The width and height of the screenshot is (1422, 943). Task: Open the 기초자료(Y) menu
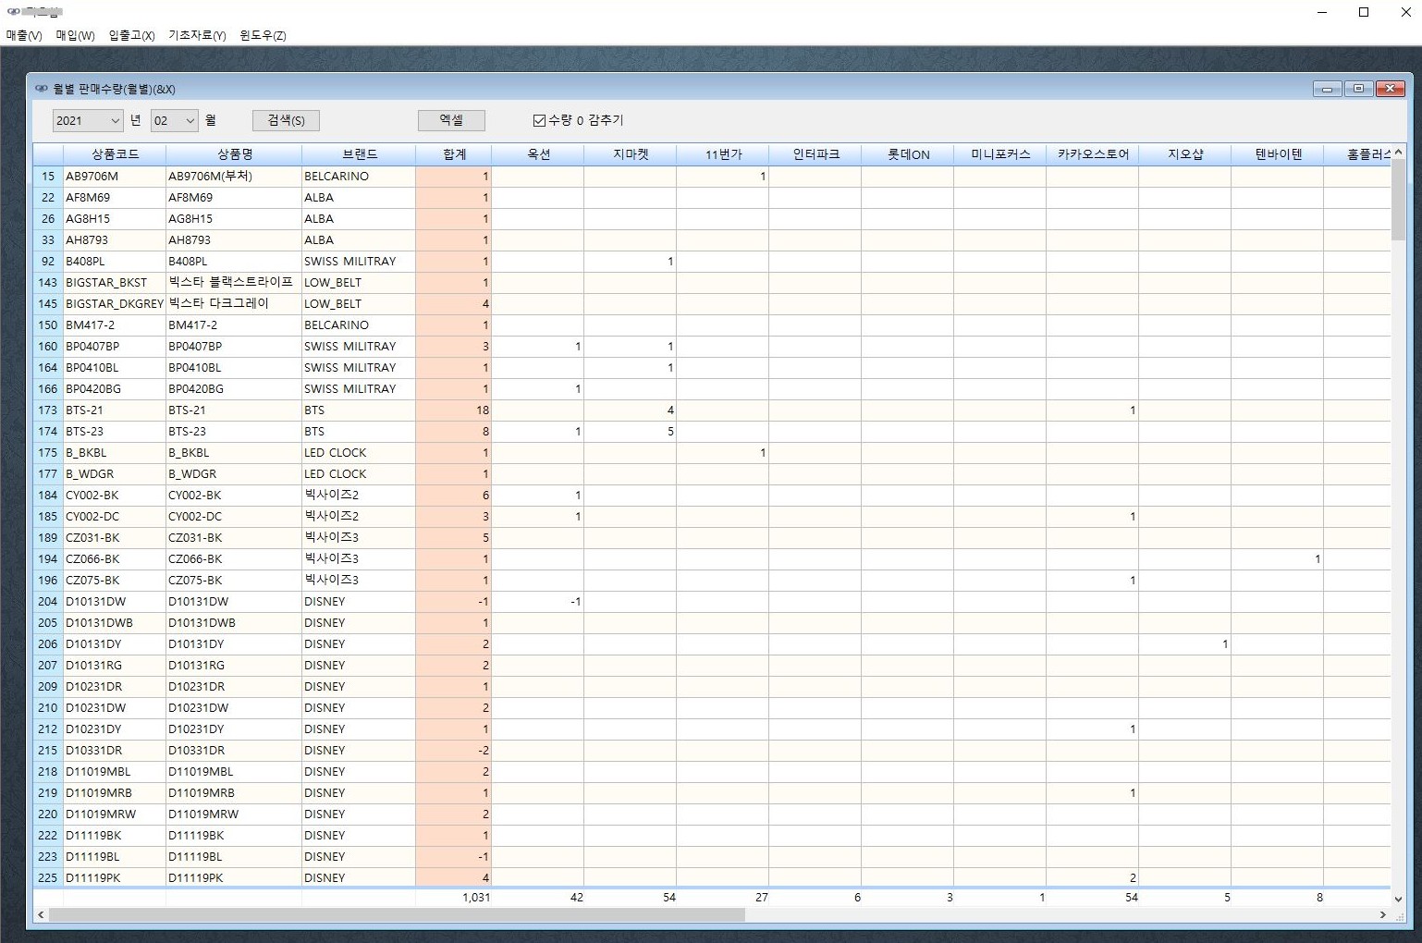pos(197,35)
